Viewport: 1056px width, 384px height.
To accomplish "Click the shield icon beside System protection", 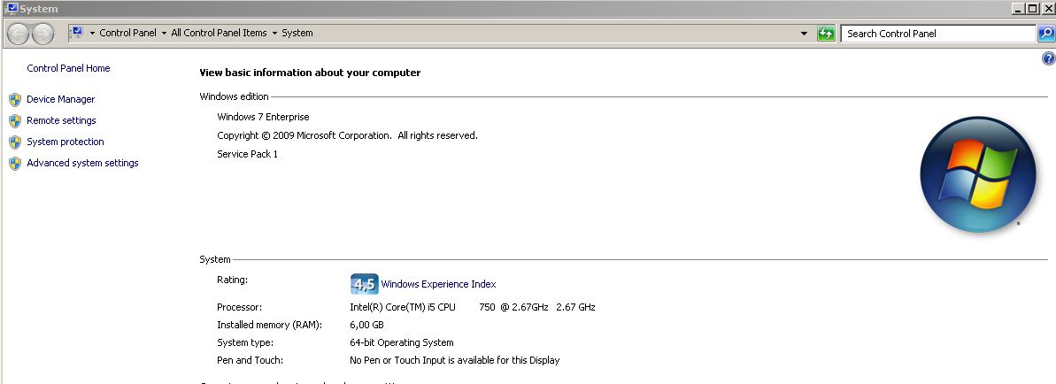I will [15, 142].
